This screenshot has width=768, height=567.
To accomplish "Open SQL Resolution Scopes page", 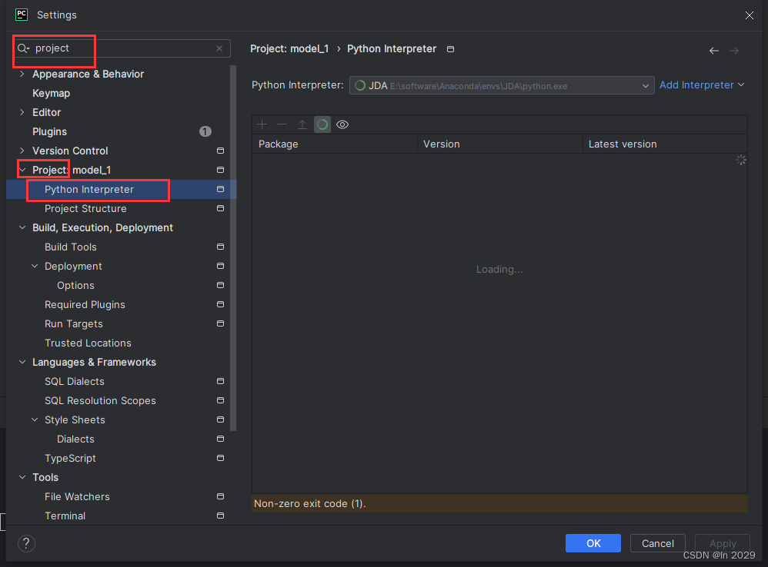I will pos(100,400).
